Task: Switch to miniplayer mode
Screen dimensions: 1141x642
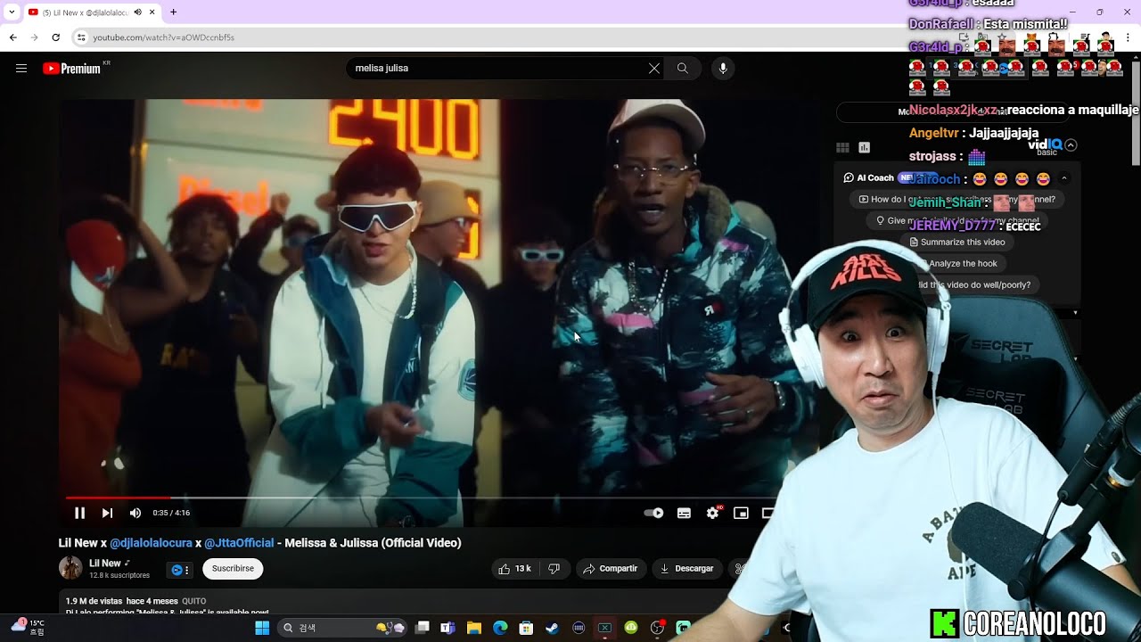Action: click(741, 513)
